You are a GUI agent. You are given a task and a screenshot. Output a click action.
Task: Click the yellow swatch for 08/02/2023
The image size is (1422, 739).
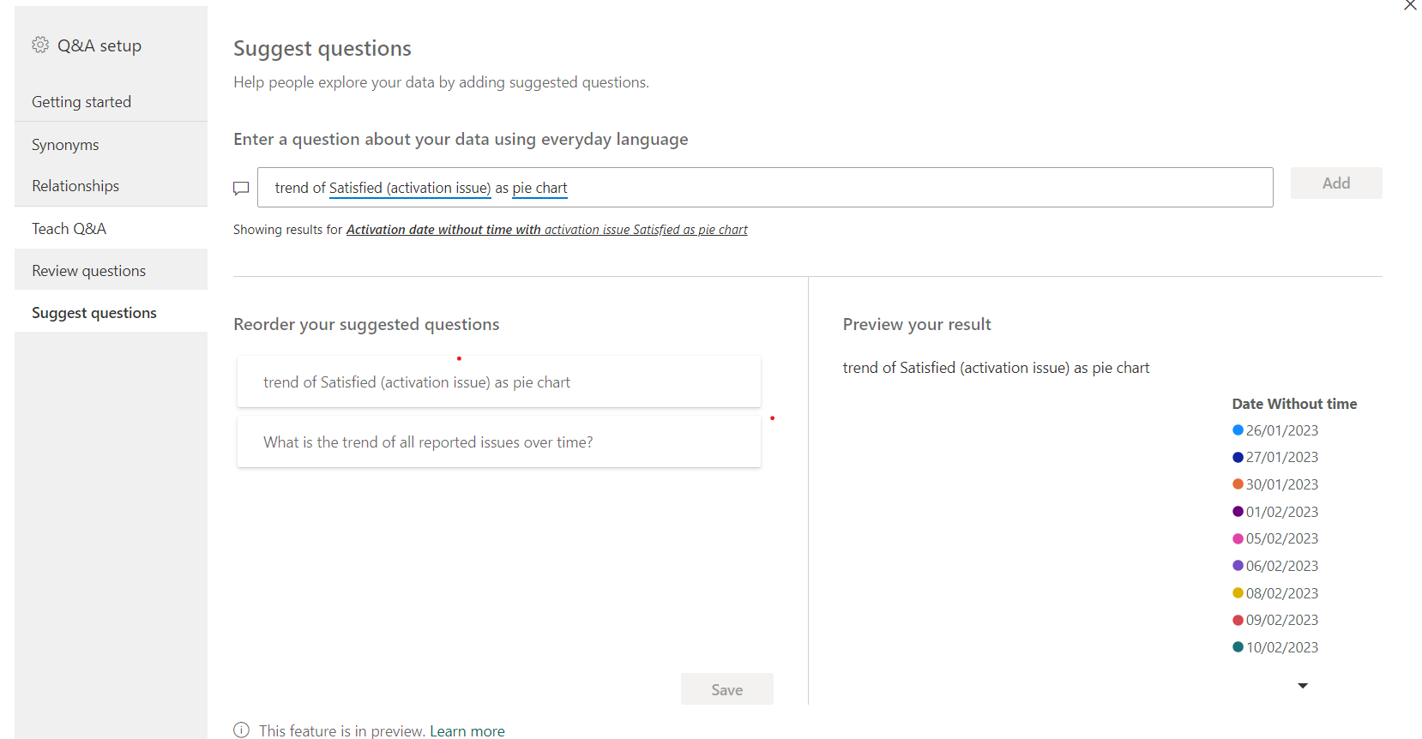(1238, 593)
